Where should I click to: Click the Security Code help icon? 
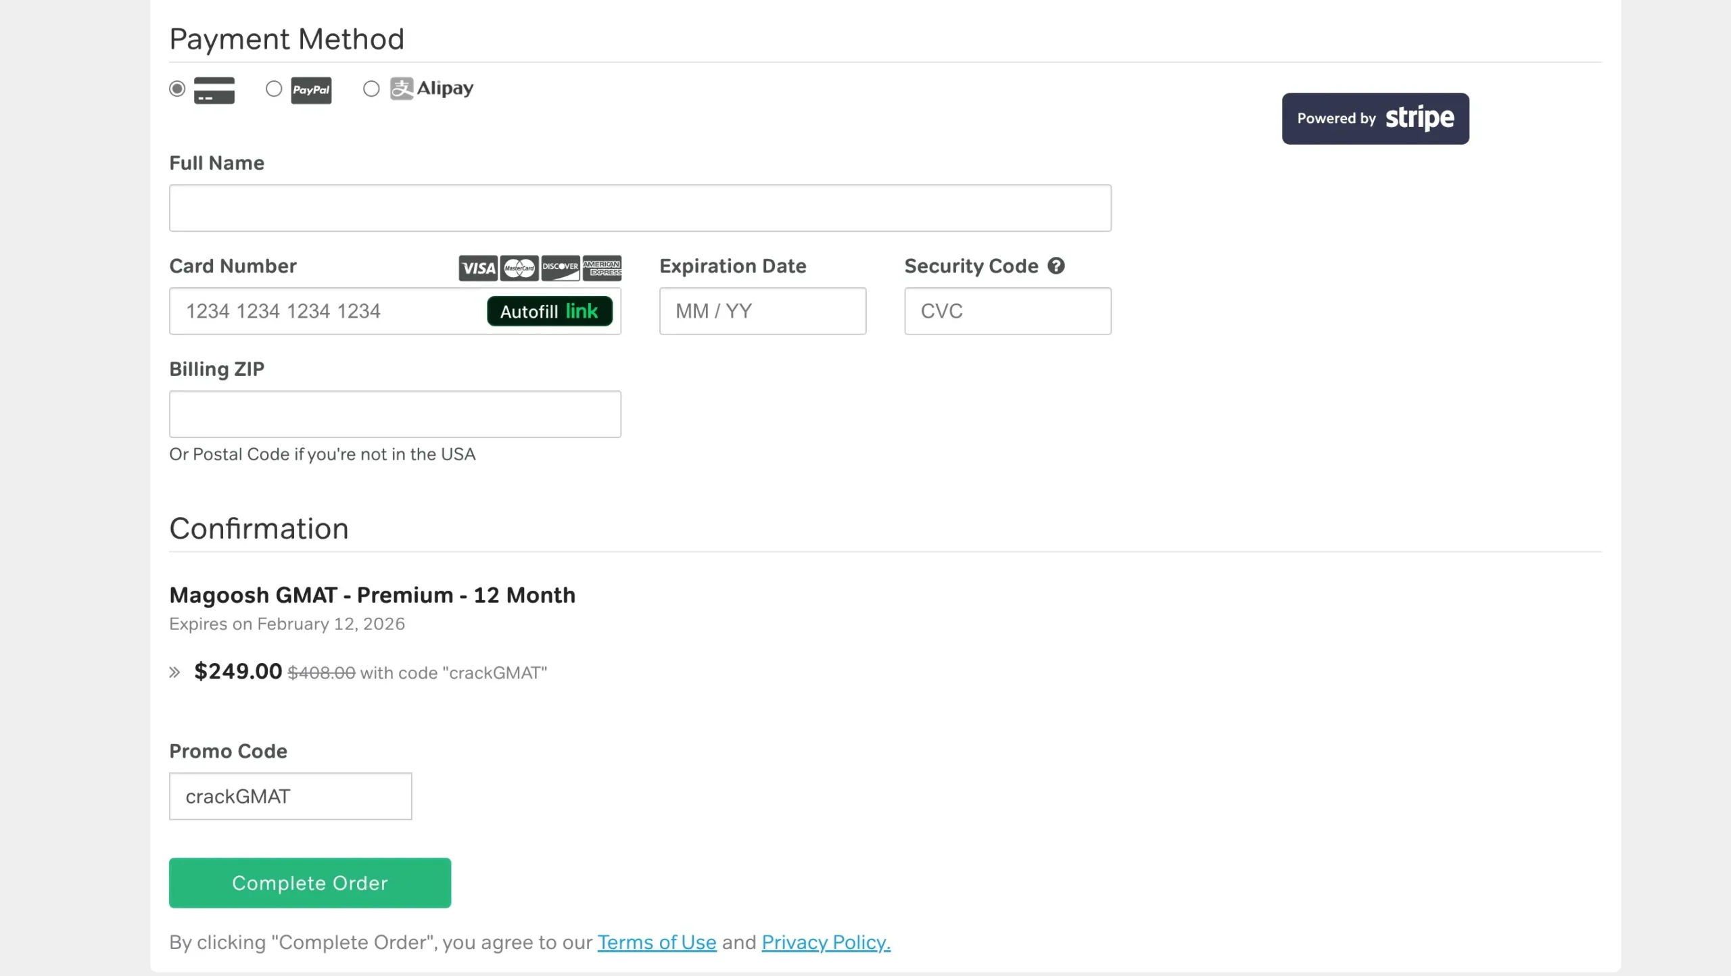point(1056,266)
